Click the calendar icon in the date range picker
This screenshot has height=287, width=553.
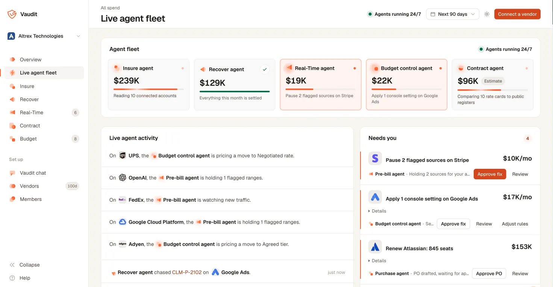pos(433,14)
